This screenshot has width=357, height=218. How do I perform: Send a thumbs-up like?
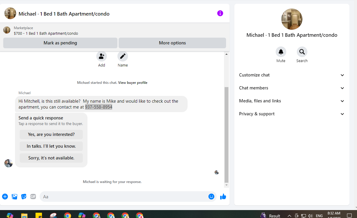tap(223, 197)
